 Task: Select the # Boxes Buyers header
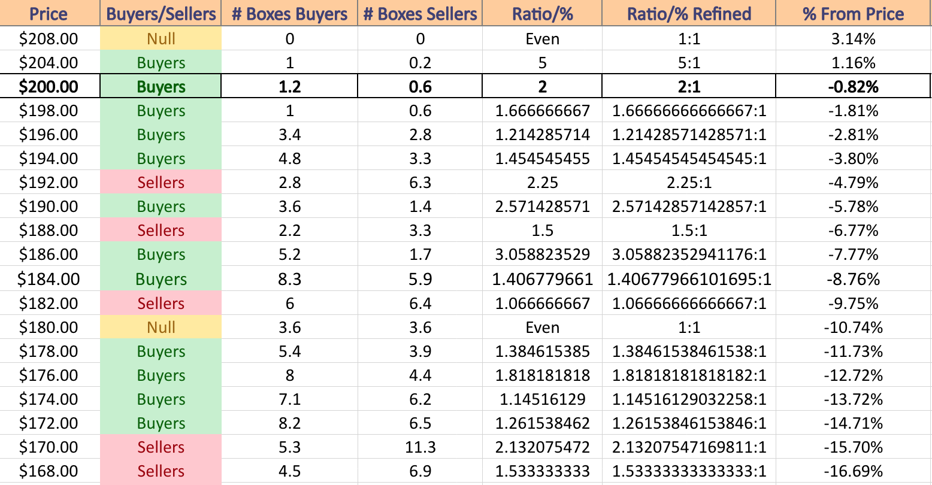290,13
